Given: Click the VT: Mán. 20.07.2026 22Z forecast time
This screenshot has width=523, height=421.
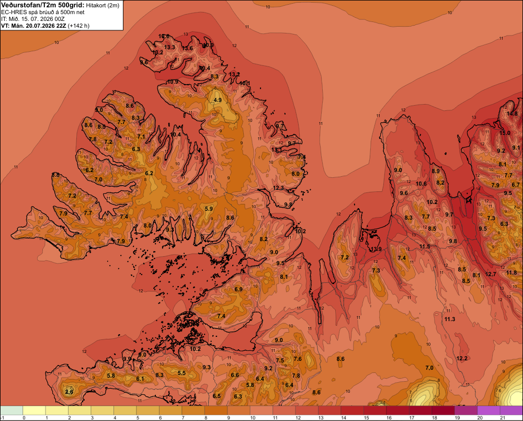Looking at the screenshot, I should (33, 26).
